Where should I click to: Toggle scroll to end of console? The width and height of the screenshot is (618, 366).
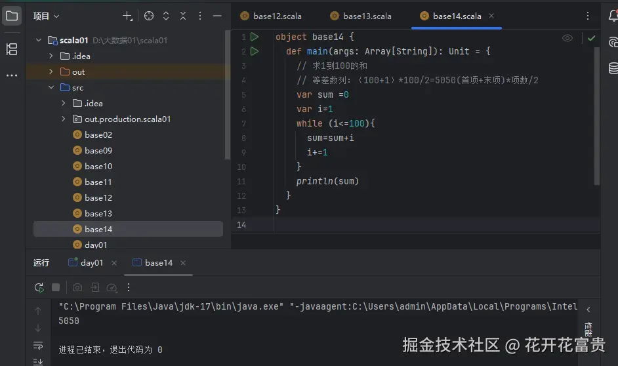pyautogui.click(x=38, y=361)
